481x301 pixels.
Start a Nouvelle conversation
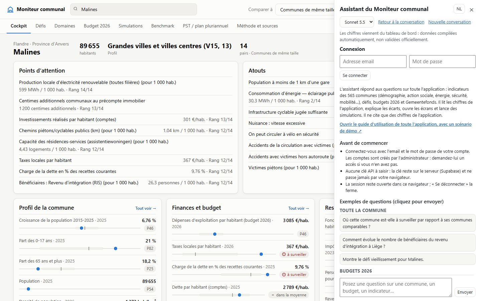coord(450,22)
